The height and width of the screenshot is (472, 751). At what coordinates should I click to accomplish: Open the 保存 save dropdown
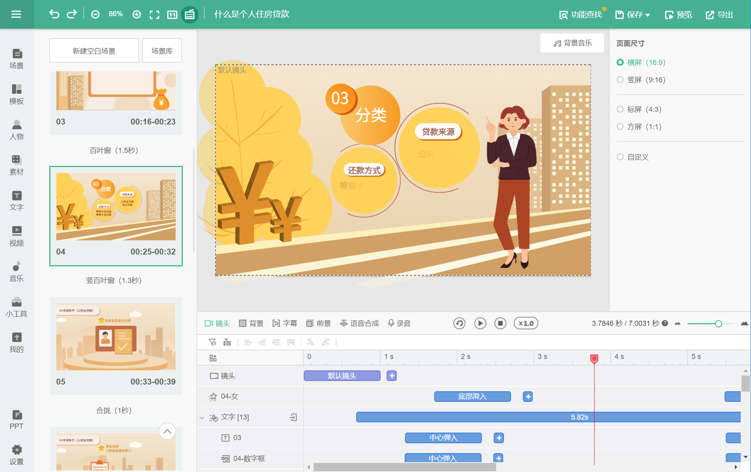tap(633, 15)
